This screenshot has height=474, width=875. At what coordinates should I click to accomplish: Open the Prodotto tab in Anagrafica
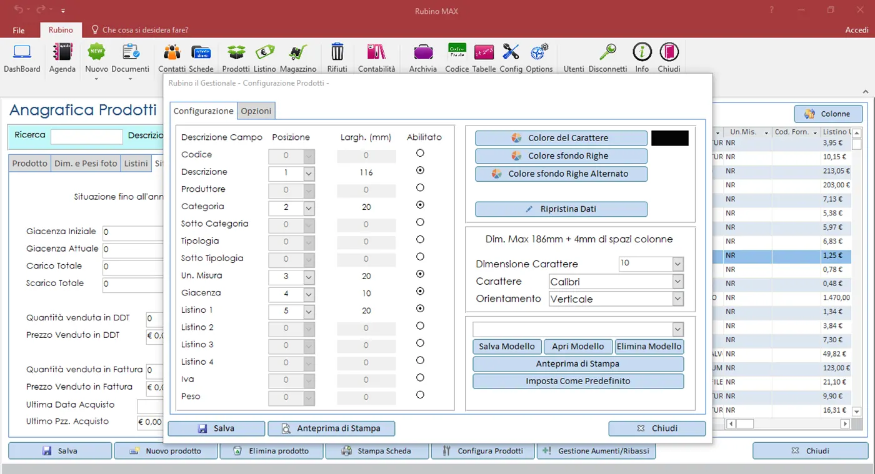pyautogui.click(x=29, y=163)
